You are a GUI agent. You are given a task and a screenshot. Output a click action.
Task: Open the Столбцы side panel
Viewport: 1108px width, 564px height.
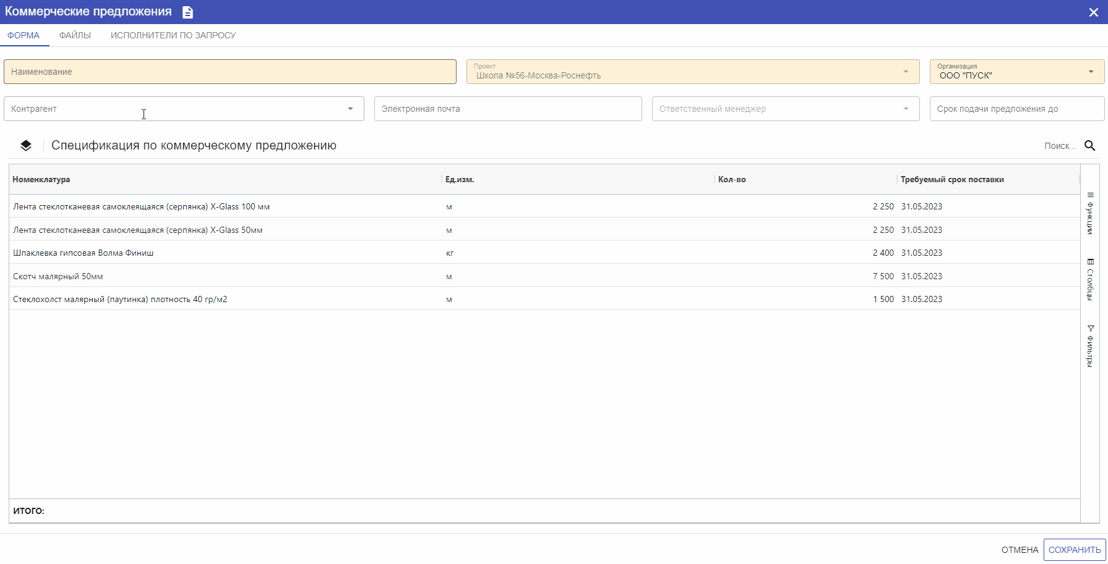pos(1090,280)
